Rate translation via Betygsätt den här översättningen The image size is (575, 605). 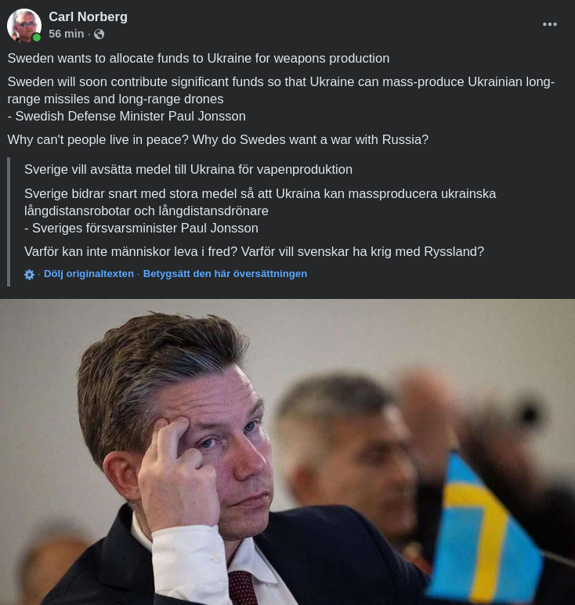coord(225,274)
